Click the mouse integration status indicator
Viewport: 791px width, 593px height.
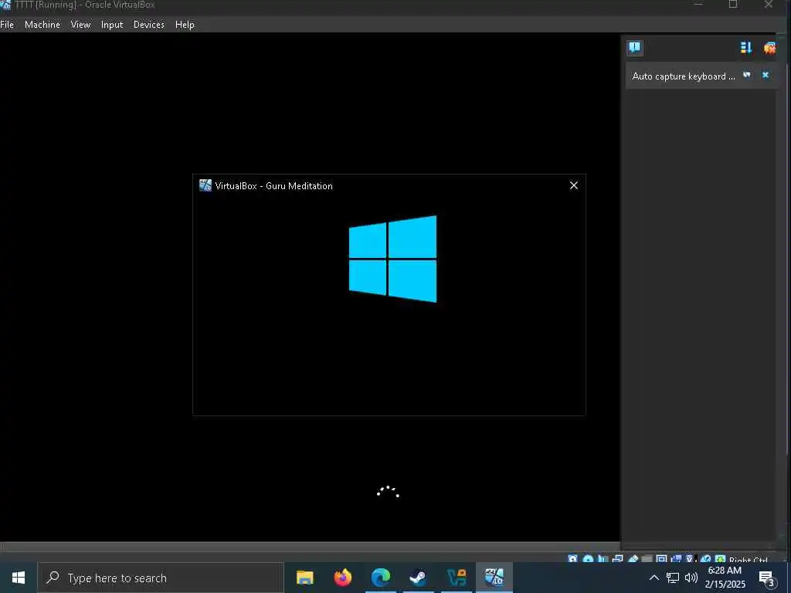pos(705,559)
